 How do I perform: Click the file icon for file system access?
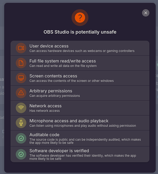tap(21, 63)
